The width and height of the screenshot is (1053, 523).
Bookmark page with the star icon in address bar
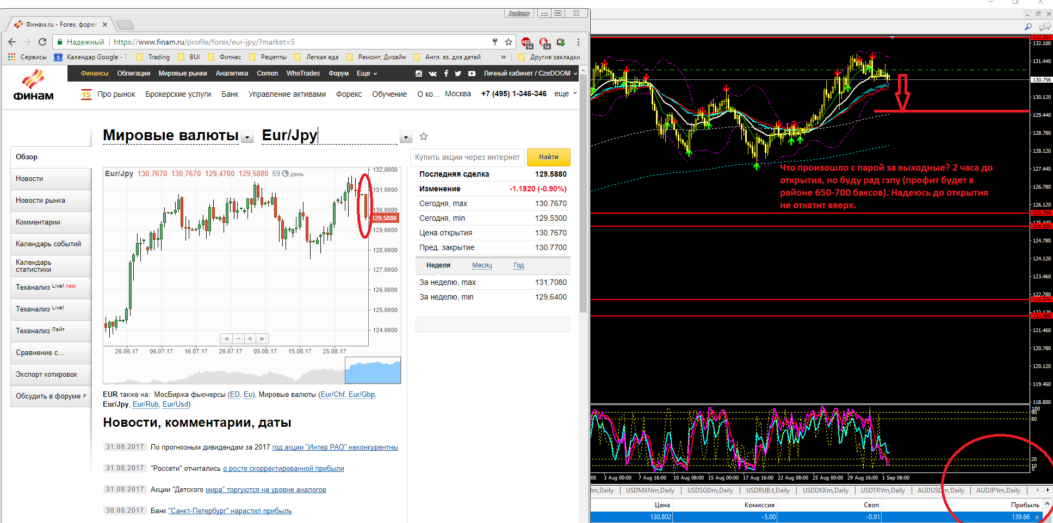(509, 42)
